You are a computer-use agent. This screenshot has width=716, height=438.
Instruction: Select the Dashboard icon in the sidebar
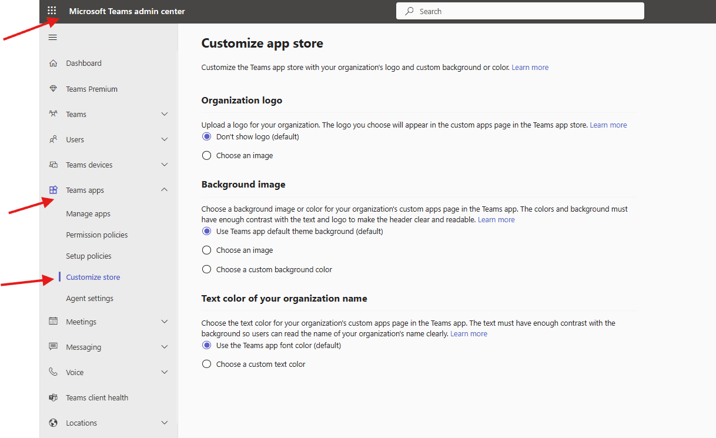point(53,63)
